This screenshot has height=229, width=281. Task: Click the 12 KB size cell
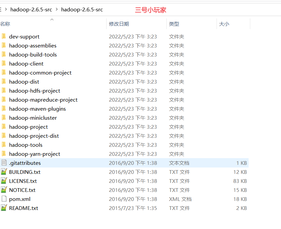pyautogui.click(x=240, y=172)
